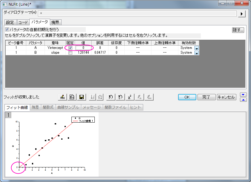The image size is (251, 182).
Task: Click the peak arrows adjustment icon
Action: [100, 97]
